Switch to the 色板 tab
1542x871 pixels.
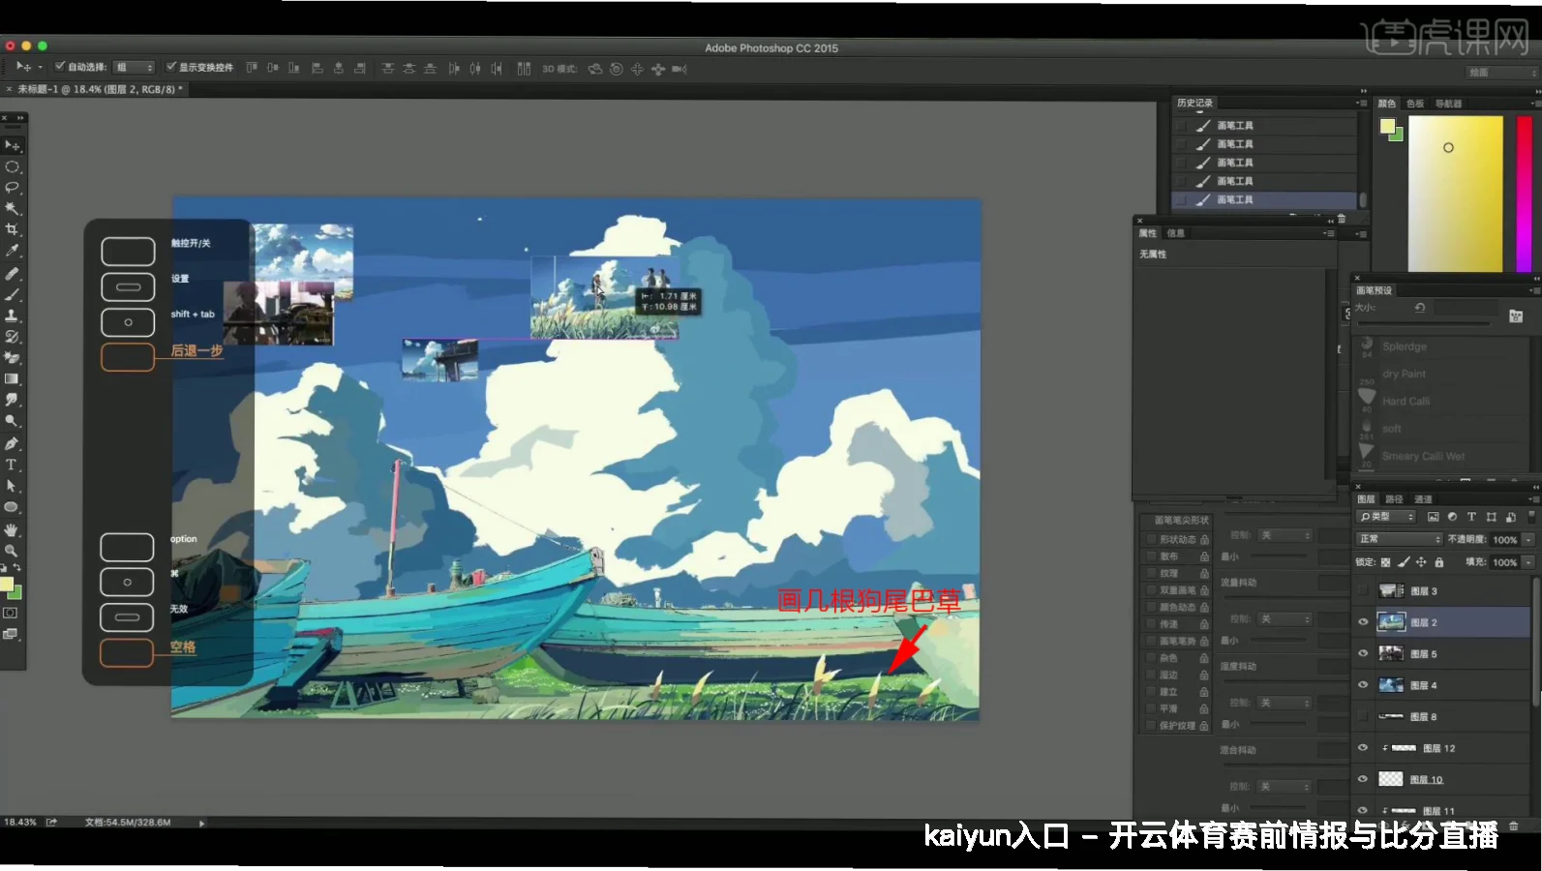click(x=1415, y=104)
